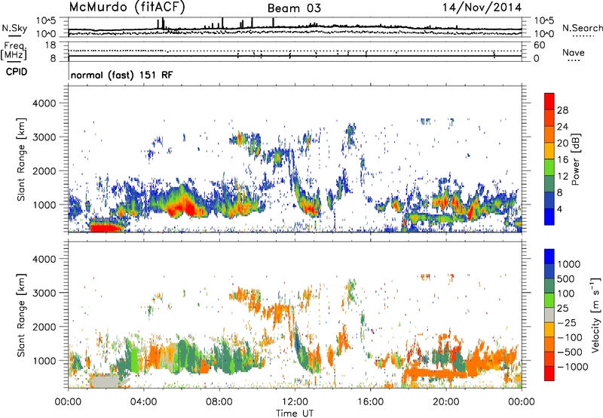
Task: Select the Beam 03 heading
Action: 294,8
